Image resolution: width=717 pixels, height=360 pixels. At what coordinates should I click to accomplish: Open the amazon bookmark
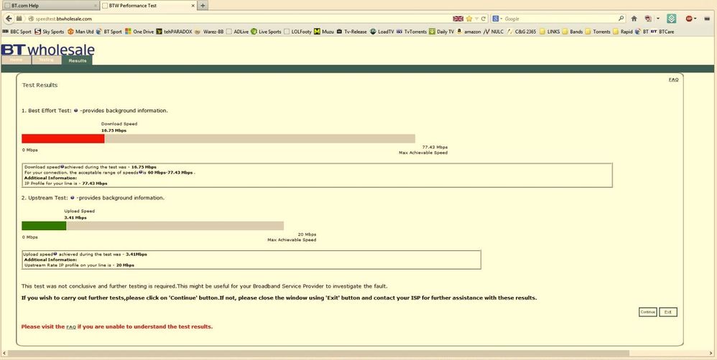pyautogui.click(x=468, y=32)
